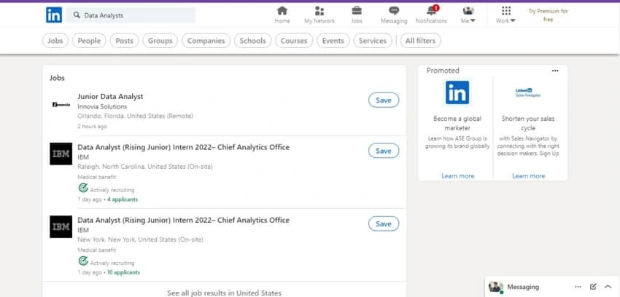Click IBM logo for New York job
620x297 pixels.
[x=61, y=227]
